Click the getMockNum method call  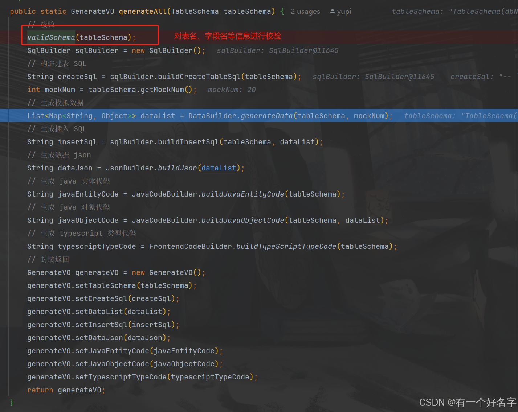pos(162,90)
